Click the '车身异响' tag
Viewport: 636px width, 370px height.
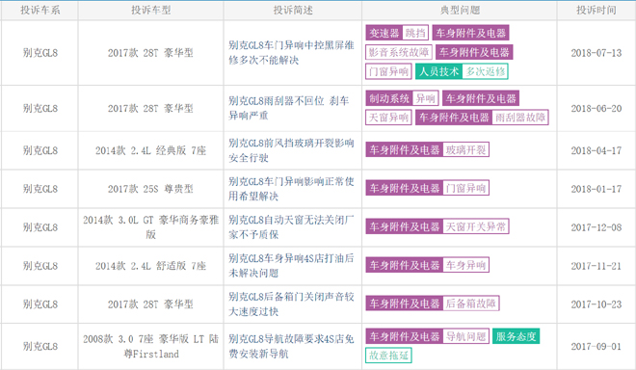tap(465, 265)
